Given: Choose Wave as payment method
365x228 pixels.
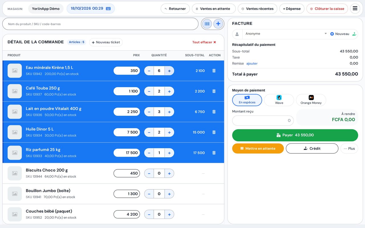Looking at the screenshot, I should point(279,100).
